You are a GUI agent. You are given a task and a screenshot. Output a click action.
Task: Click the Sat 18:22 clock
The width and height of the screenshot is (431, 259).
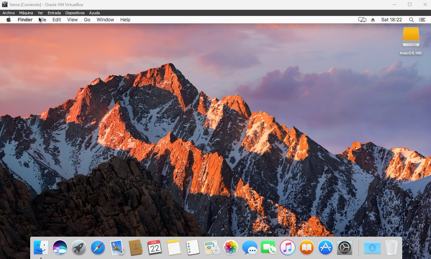[x=391, y=20]
